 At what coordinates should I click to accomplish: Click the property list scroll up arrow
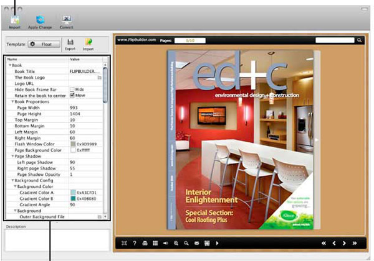(105, 65)
